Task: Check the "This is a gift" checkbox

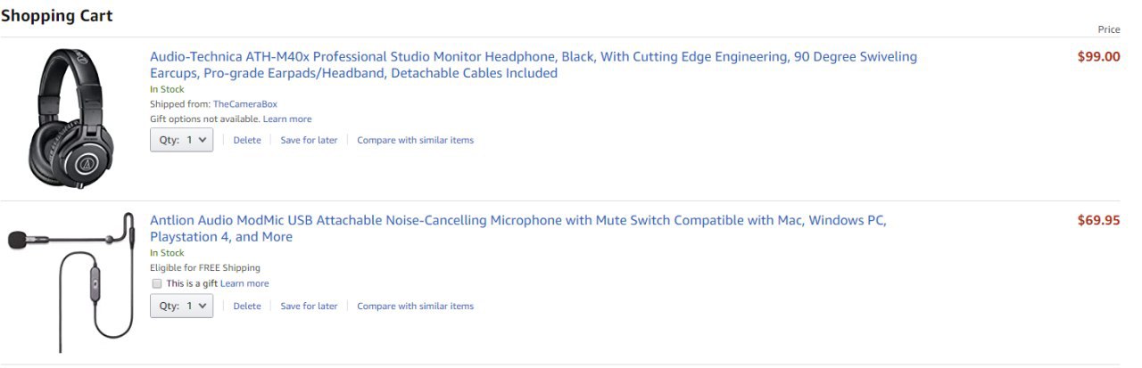Action: pos(157,283)
